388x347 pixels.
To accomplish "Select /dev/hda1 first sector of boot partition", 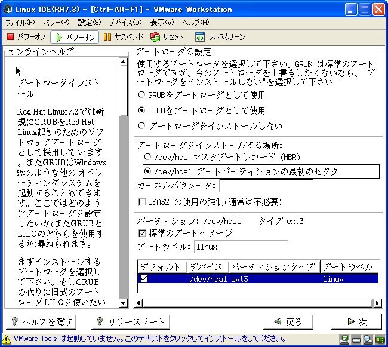I will (x=147, y=171).
